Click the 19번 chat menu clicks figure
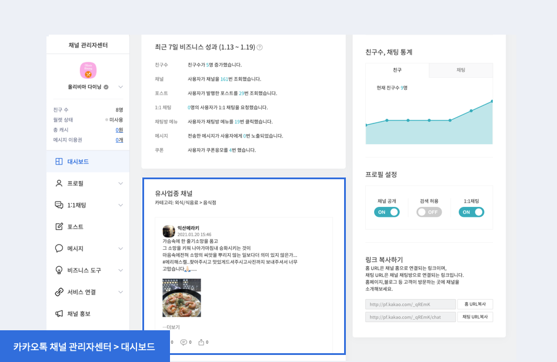The image size is (557, 362). pyautogui.click(x=238, y=122)
